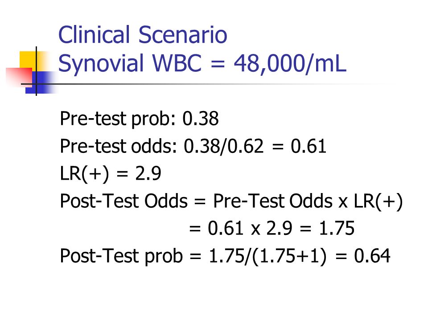428x321 pixels.
Task: Click the 'Pre-test prob: 0.38' line
Action: tap(139, 119)
